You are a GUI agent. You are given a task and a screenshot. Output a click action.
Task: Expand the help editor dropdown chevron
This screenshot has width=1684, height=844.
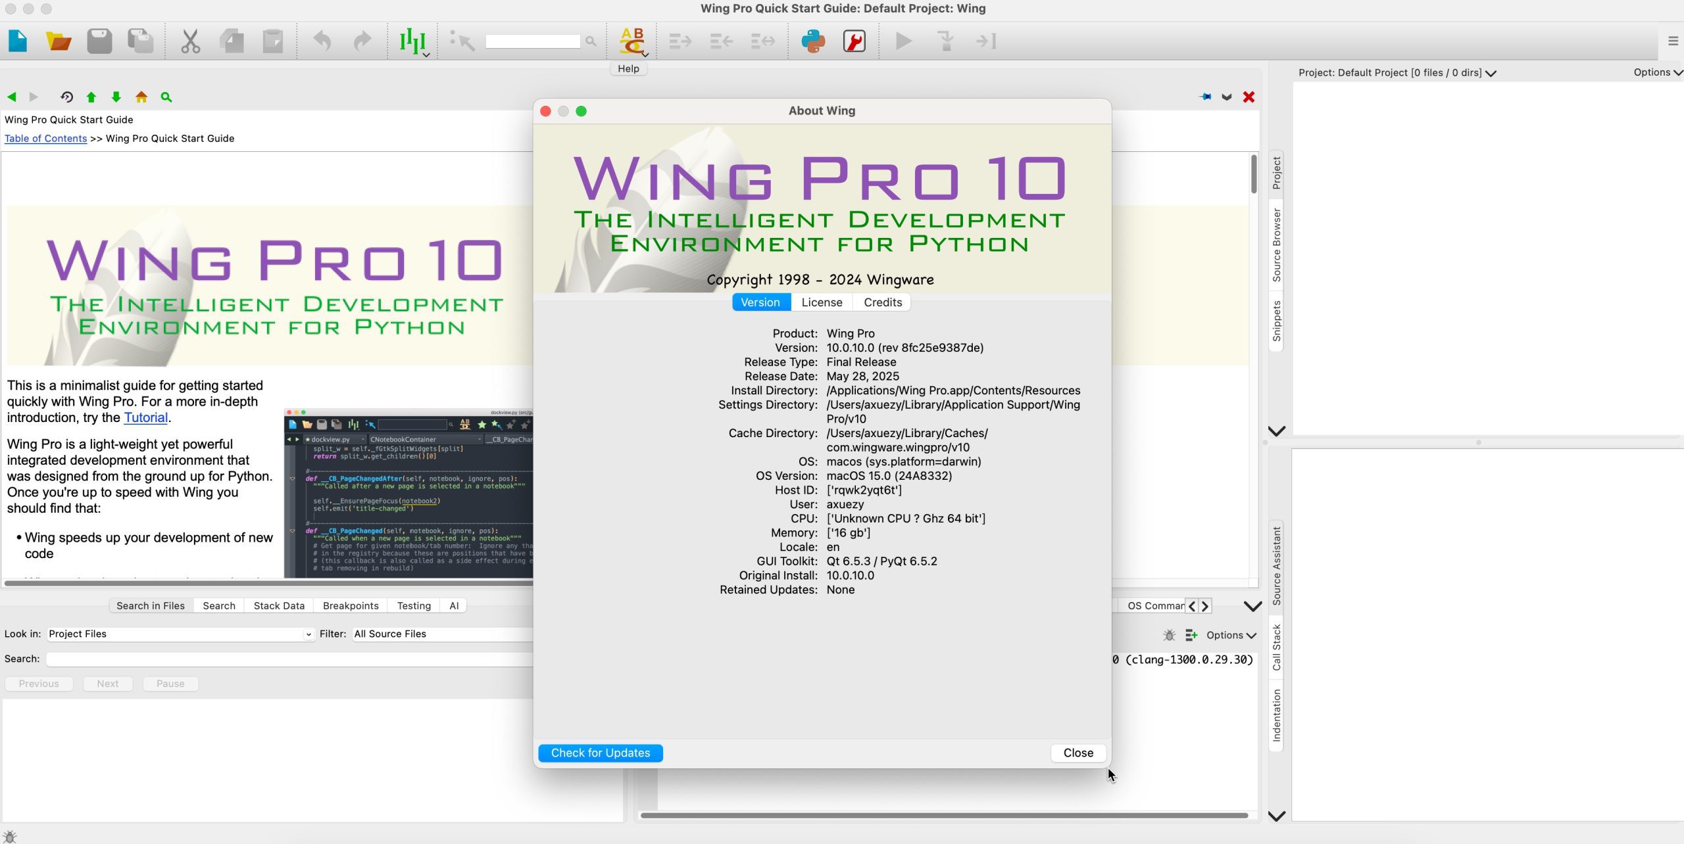click(x=1227, y=97)
